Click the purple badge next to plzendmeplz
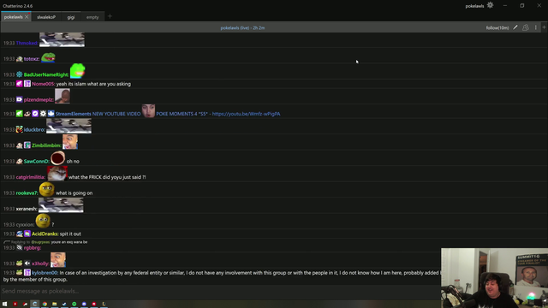The height and width of the screenshot is (308, 548). [19, 99]
